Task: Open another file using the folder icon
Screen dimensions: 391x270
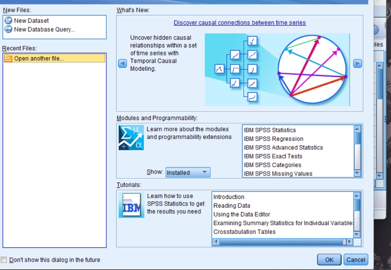Action: pyautogui.click(x=9, y=58)
